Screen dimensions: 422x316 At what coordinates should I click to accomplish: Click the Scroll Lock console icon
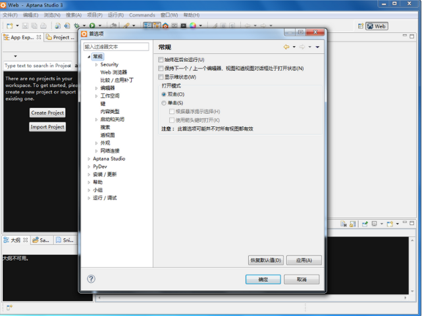[x=353, y=224]
